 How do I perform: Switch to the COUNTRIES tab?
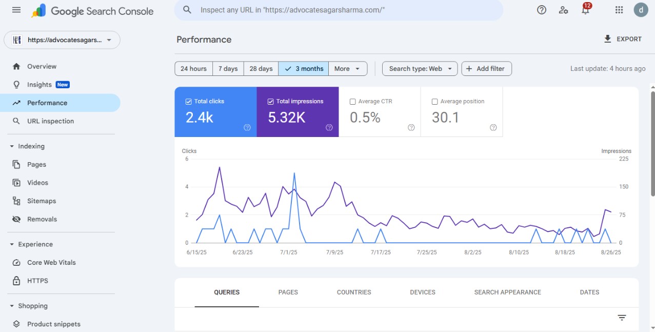[x=353, y=292]
